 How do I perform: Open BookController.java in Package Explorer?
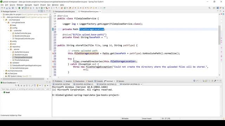click(22, 36)
